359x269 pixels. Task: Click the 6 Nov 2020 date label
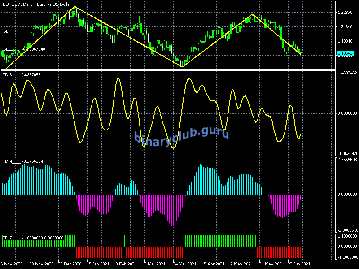click(x=12, y=264)
